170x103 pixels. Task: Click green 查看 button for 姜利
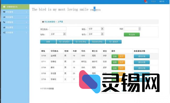coord(115,68)
